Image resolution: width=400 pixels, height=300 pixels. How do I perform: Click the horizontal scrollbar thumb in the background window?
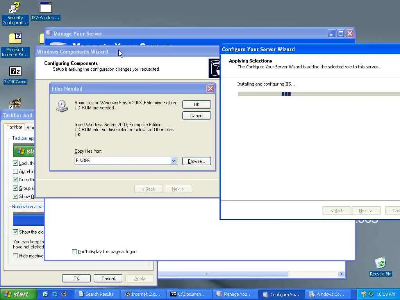pyautogui.click(x=223, y=274)
